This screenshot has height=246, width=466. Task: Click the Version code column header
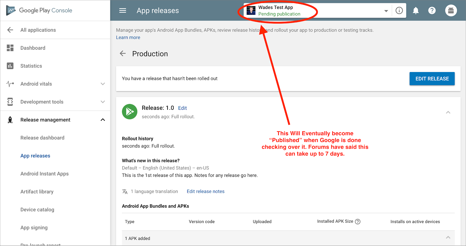[202, 222]
